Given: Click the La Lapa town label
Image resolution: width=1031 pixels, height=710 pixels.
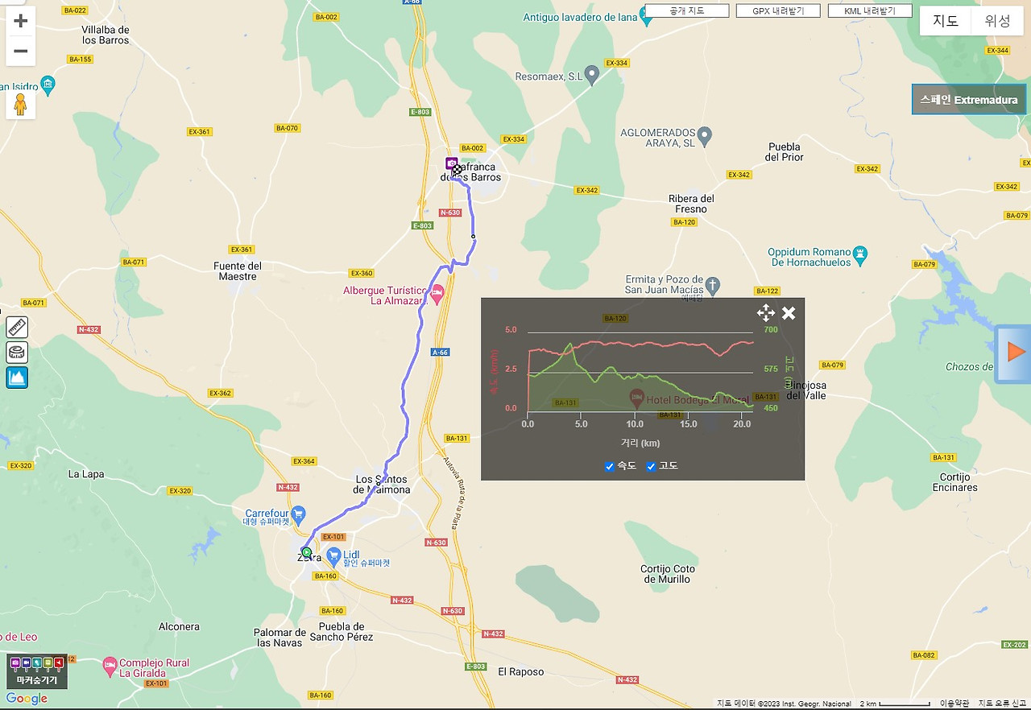Looking at the screenshot, I should tap(86, 474).
